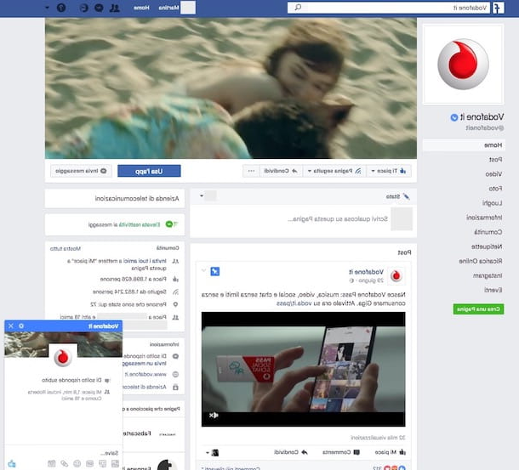519x470 pixels.
Task: Open the Vodafone it author link on the post
Action: pos(366,272)
